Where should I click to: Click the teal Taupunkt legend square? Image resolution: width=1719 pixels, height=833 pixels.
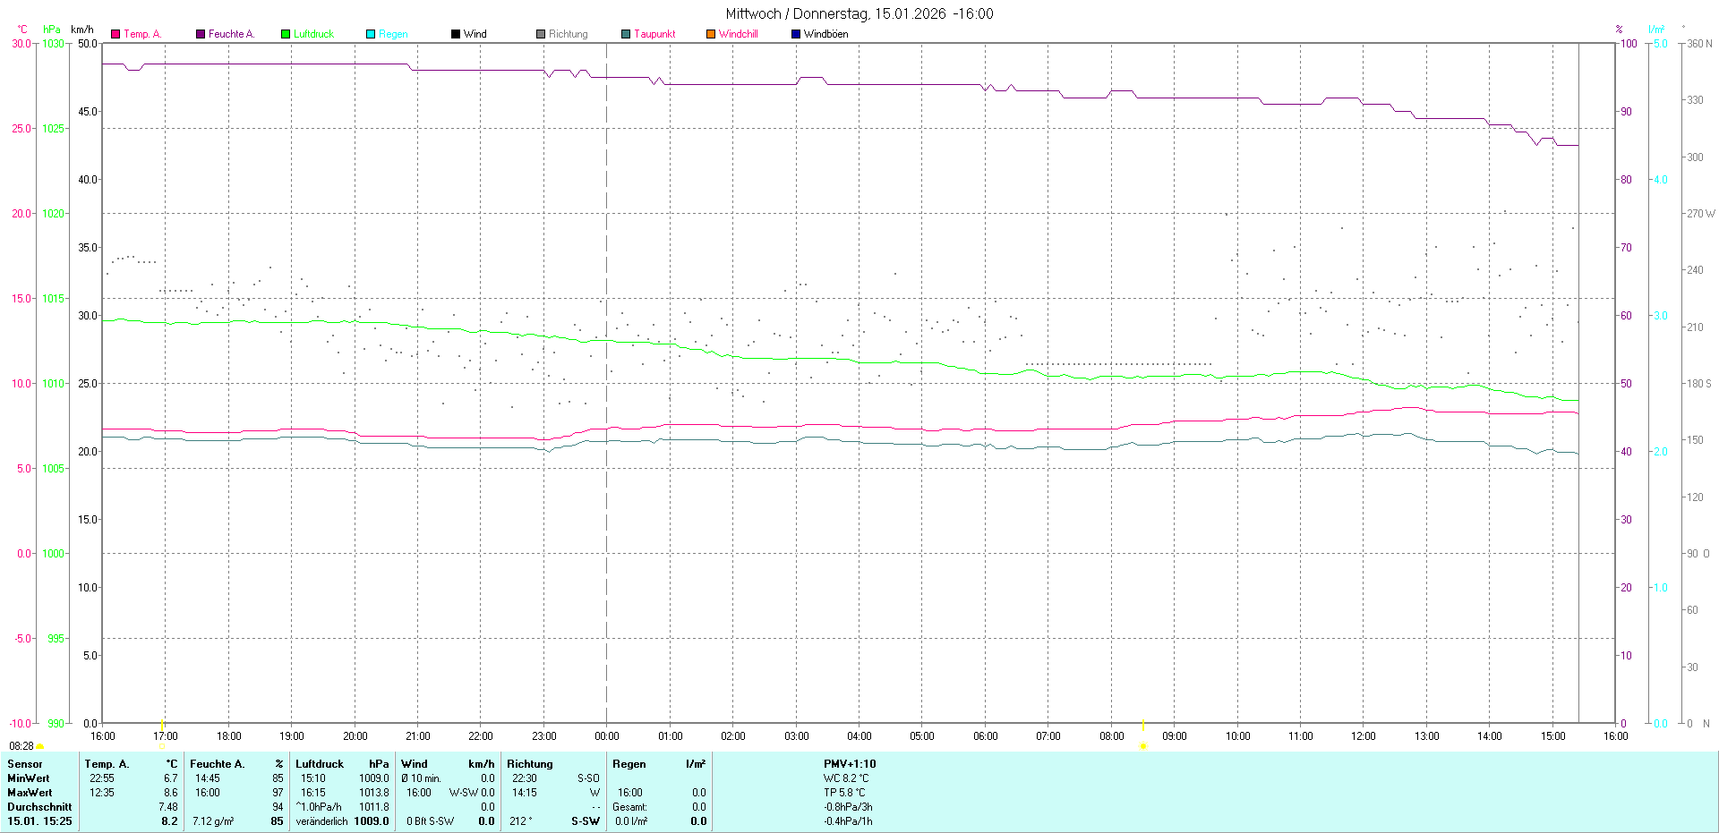click(x=626, y=34)
